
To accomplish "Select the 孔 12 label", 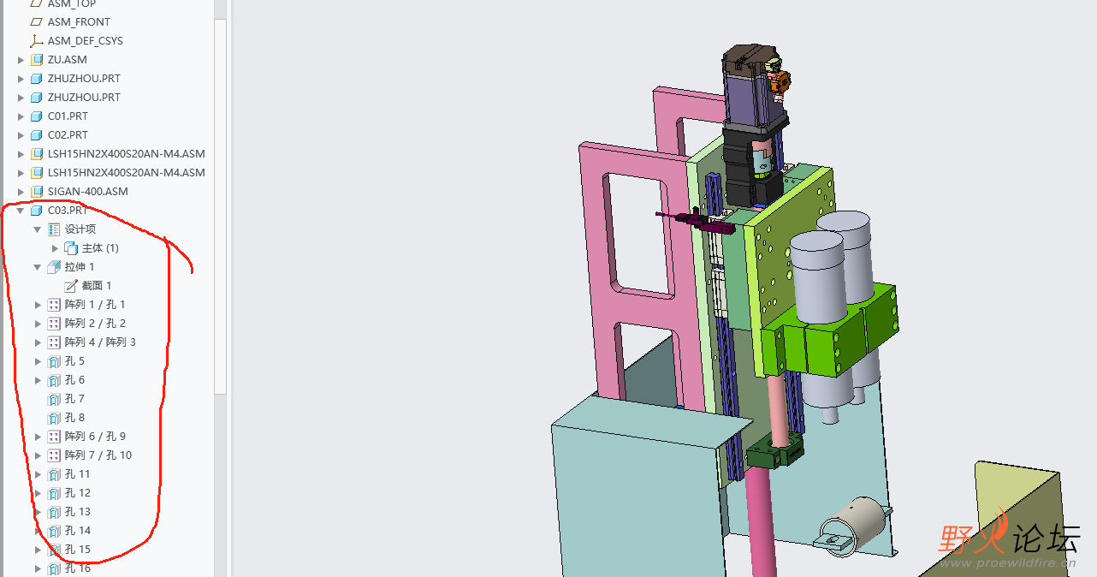I will [77, 493].
